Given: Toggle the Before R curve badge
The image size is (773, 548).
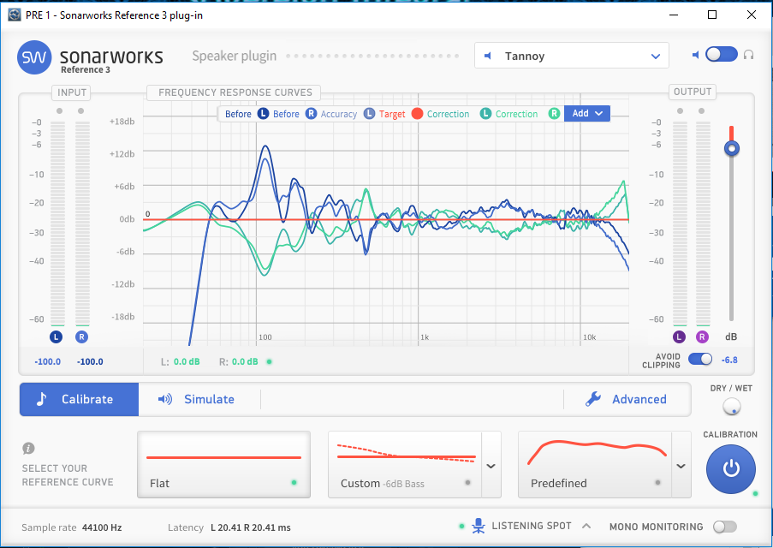Looking at the screenshot, I should [311, 114].
